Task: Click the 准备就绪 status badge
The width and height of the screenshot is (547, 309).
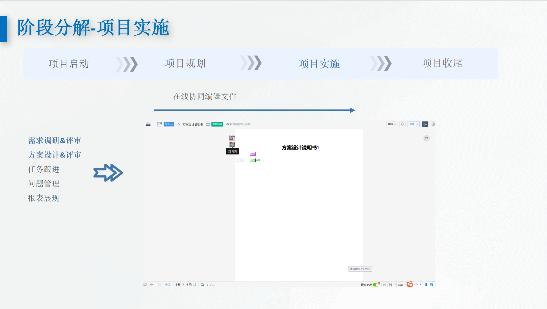Action: [217, 124]
